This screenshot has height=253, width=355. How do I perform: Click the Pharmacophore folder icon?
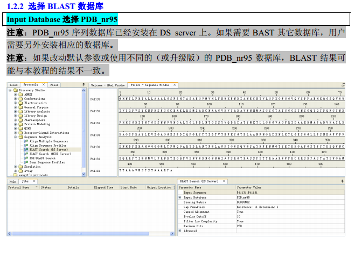[20, 120]
